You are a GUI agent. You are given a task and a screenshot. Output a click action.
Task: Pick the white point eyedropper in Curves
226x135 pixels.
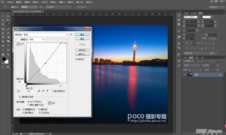pos(47,91)
